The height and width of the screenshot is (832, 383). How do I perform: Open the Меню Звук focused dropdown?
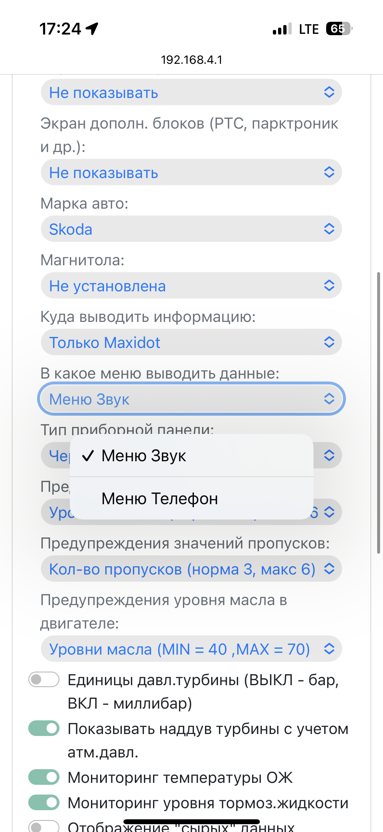tap(191, 399)
